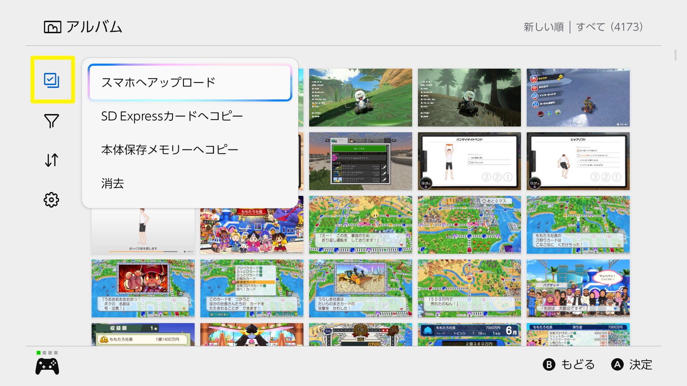687x386 pixels.
Task: Open ヒップリフト exercise screenshot
Action: click(578, 161)
